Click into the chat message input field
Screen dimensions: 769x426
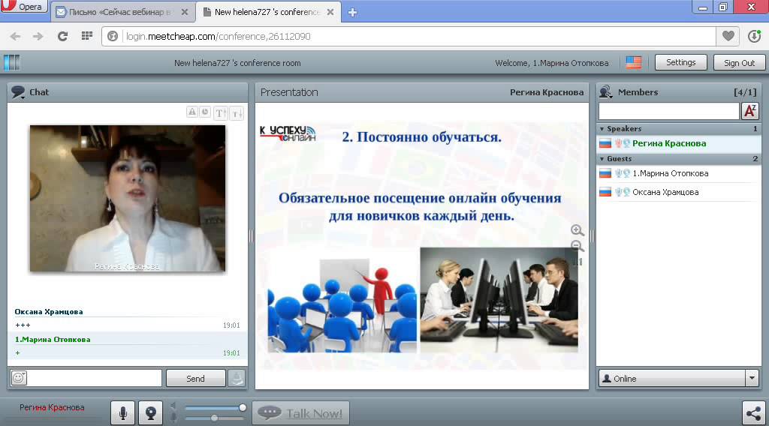pos(94,378)
